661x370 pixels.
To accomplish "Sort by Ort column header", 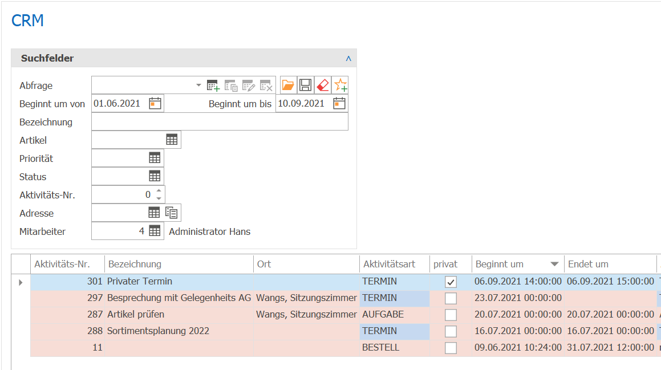I will [x=306, y=264].
